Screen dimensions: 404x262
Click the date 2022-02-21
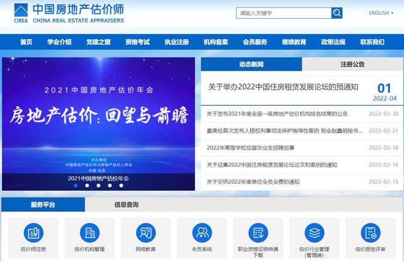pyautogui.click(x=384, y=131)
